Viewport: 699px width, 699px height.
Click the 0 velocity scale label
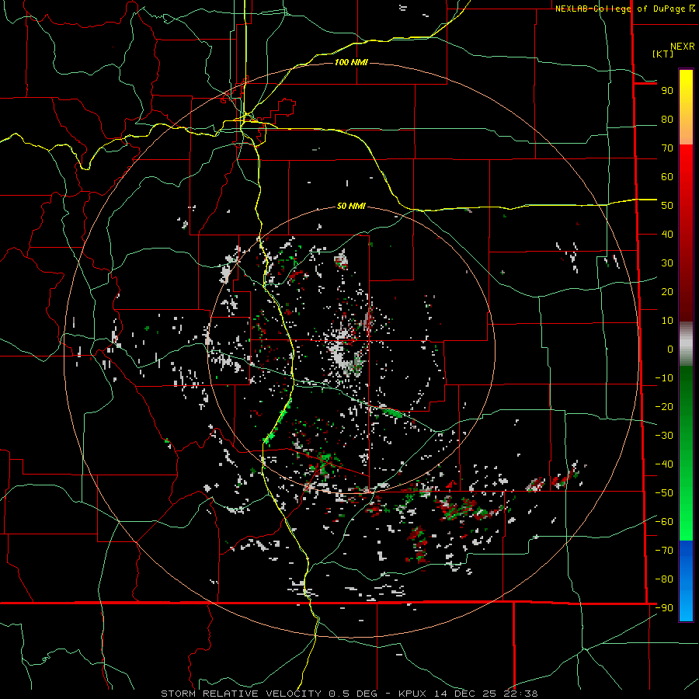click(670, 349)
